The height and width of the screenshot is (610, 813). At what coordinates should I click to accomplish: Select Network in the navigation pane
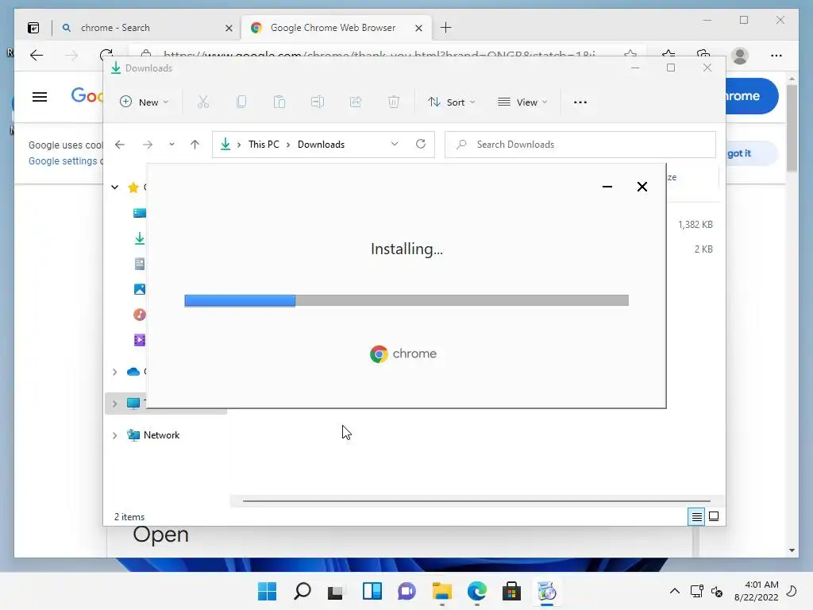pos(161,435)
